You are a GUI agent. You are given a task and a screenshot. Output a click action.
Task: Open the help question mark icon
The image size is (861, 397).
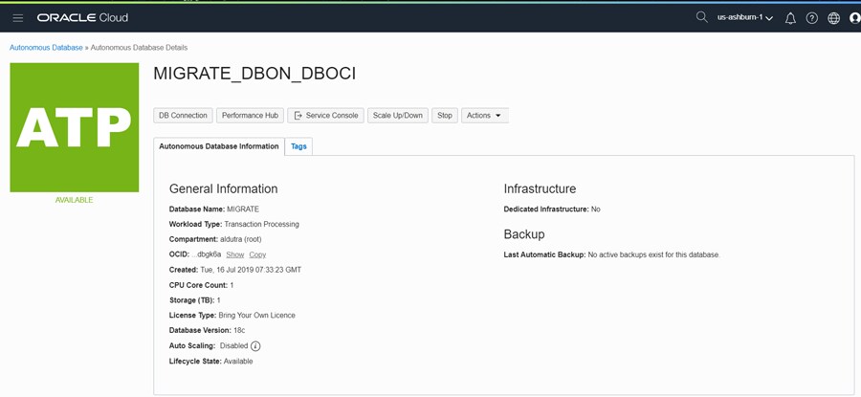click(811, 18)
